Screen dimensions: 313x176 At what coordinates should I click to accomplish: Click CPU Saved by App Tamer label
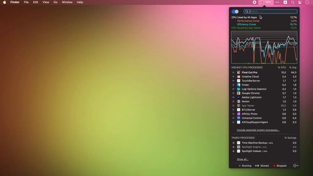tap(246, 28)
